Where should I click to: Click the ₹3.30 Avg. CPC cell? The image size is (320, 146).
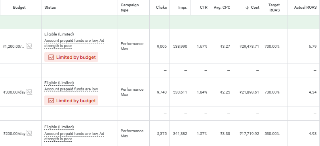point(225,134)
